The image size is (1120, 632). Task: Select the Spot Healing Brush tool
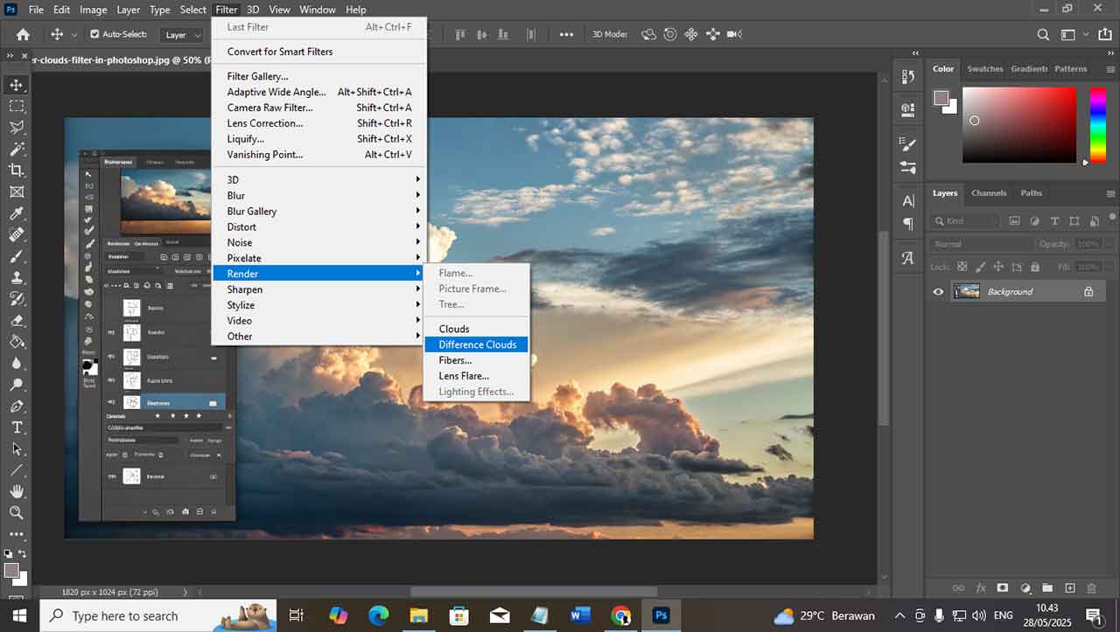[17, 234]
